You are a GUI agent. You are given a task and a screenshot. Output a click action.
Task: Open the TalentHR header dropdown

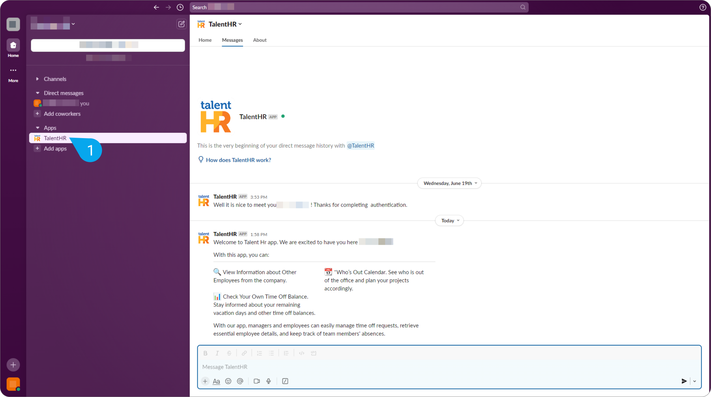click(x=225, y=24)
